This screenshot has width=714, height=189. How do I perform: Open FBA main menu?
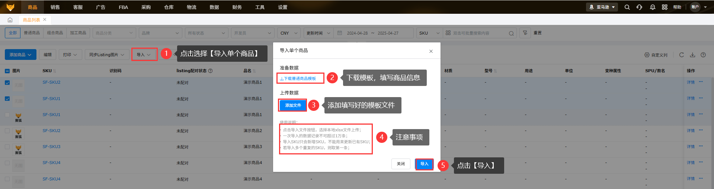(123, 7)
